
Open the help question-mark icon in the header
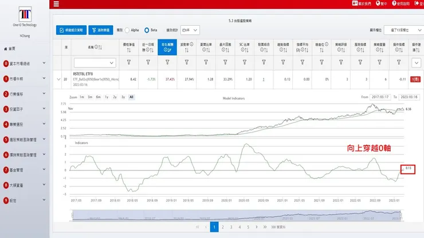[394, 3]
